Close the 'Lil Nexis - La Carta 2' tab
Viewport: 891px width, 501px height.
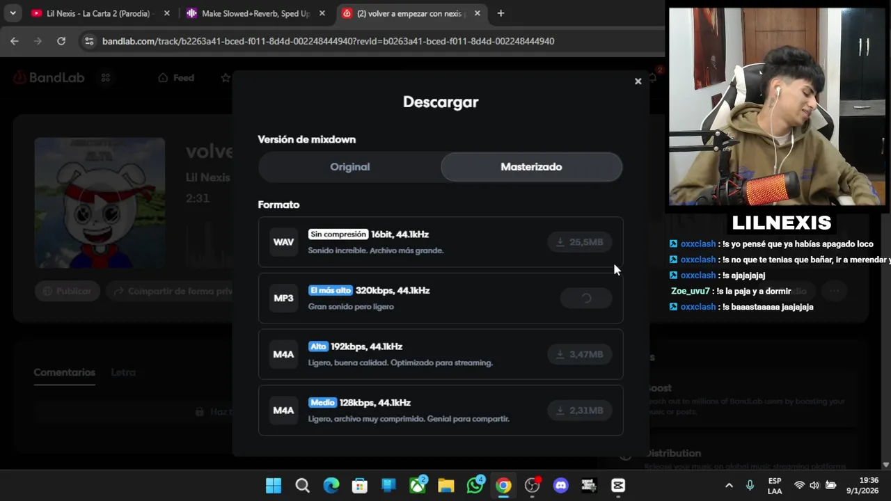click(x=166, y=13)
